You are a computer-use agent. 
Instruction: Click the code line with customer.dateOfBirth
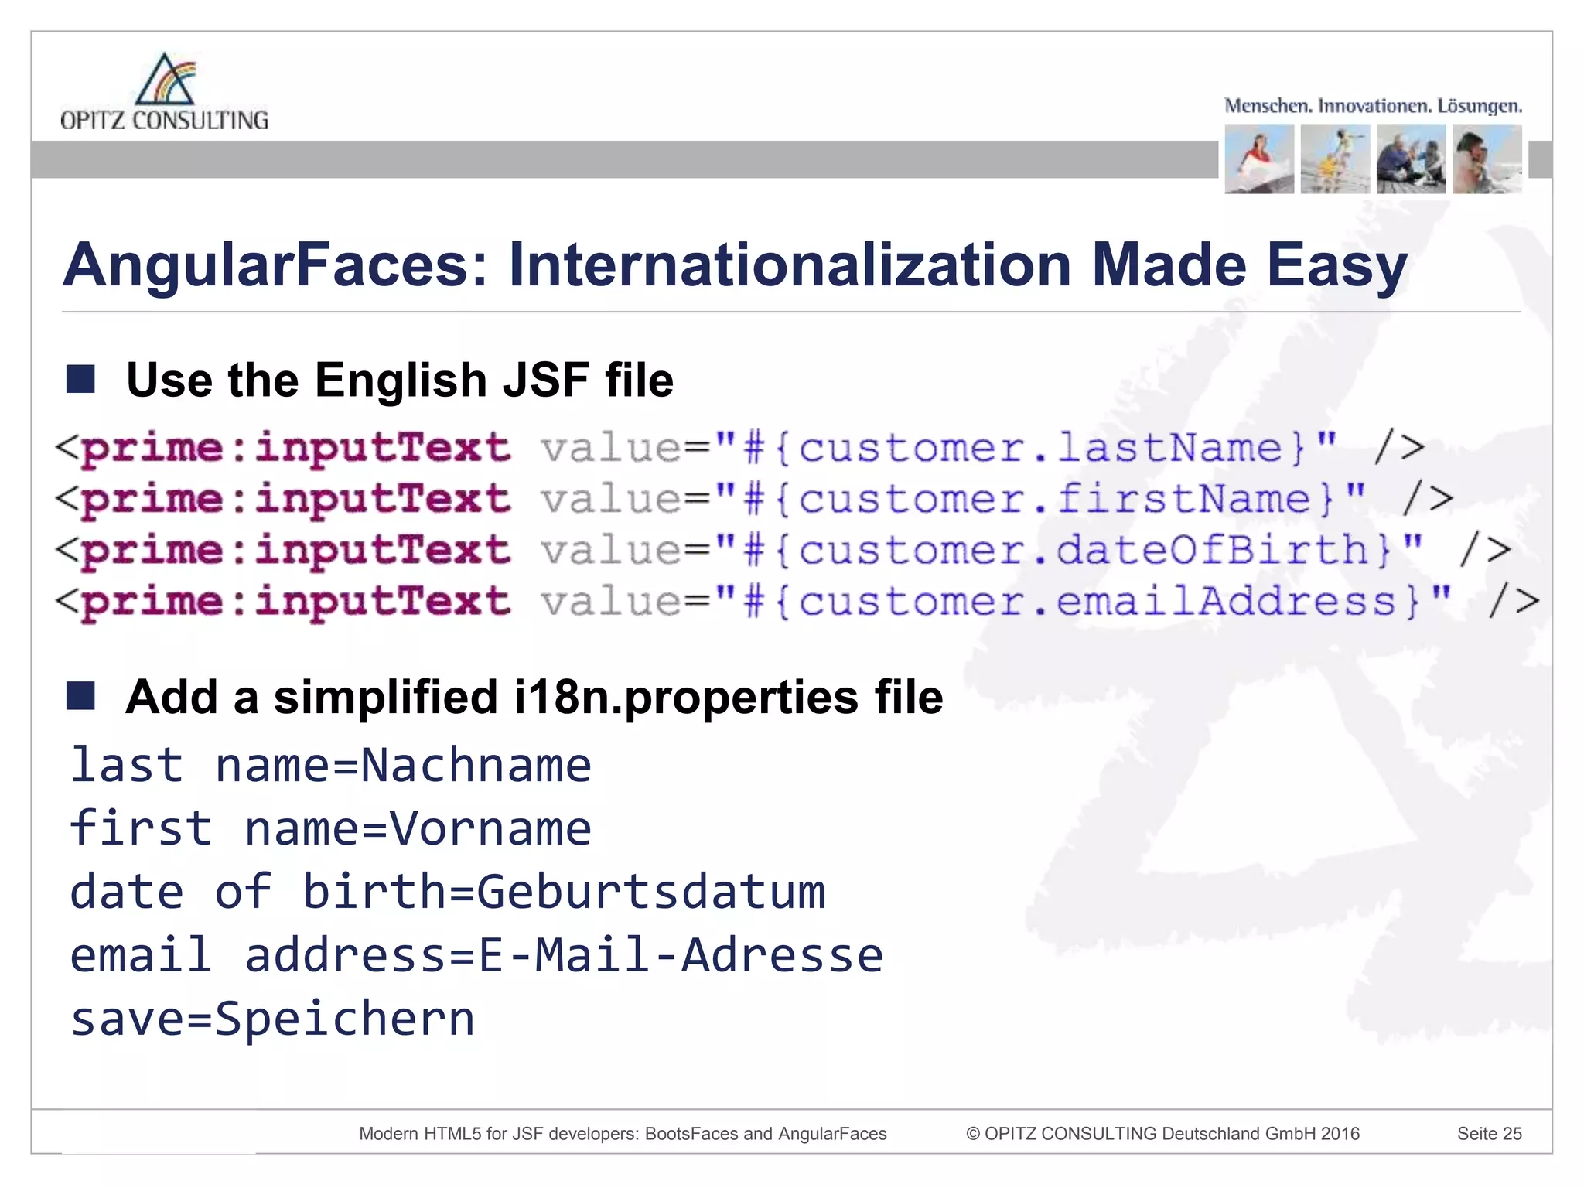783,550
